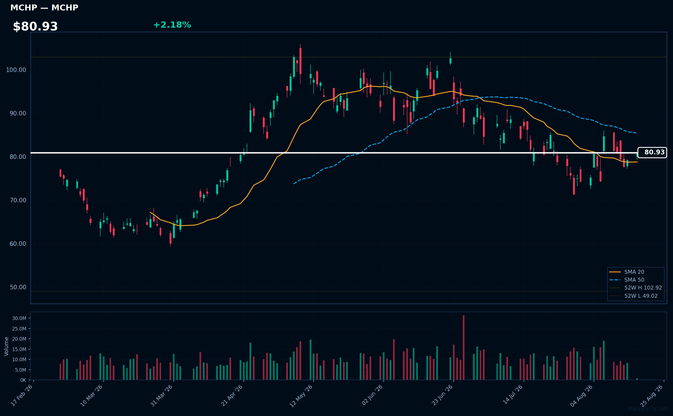Screen dimensions: 673x416
Task: Click the 02 Jun '26 date label
Action: pos(372,395)
